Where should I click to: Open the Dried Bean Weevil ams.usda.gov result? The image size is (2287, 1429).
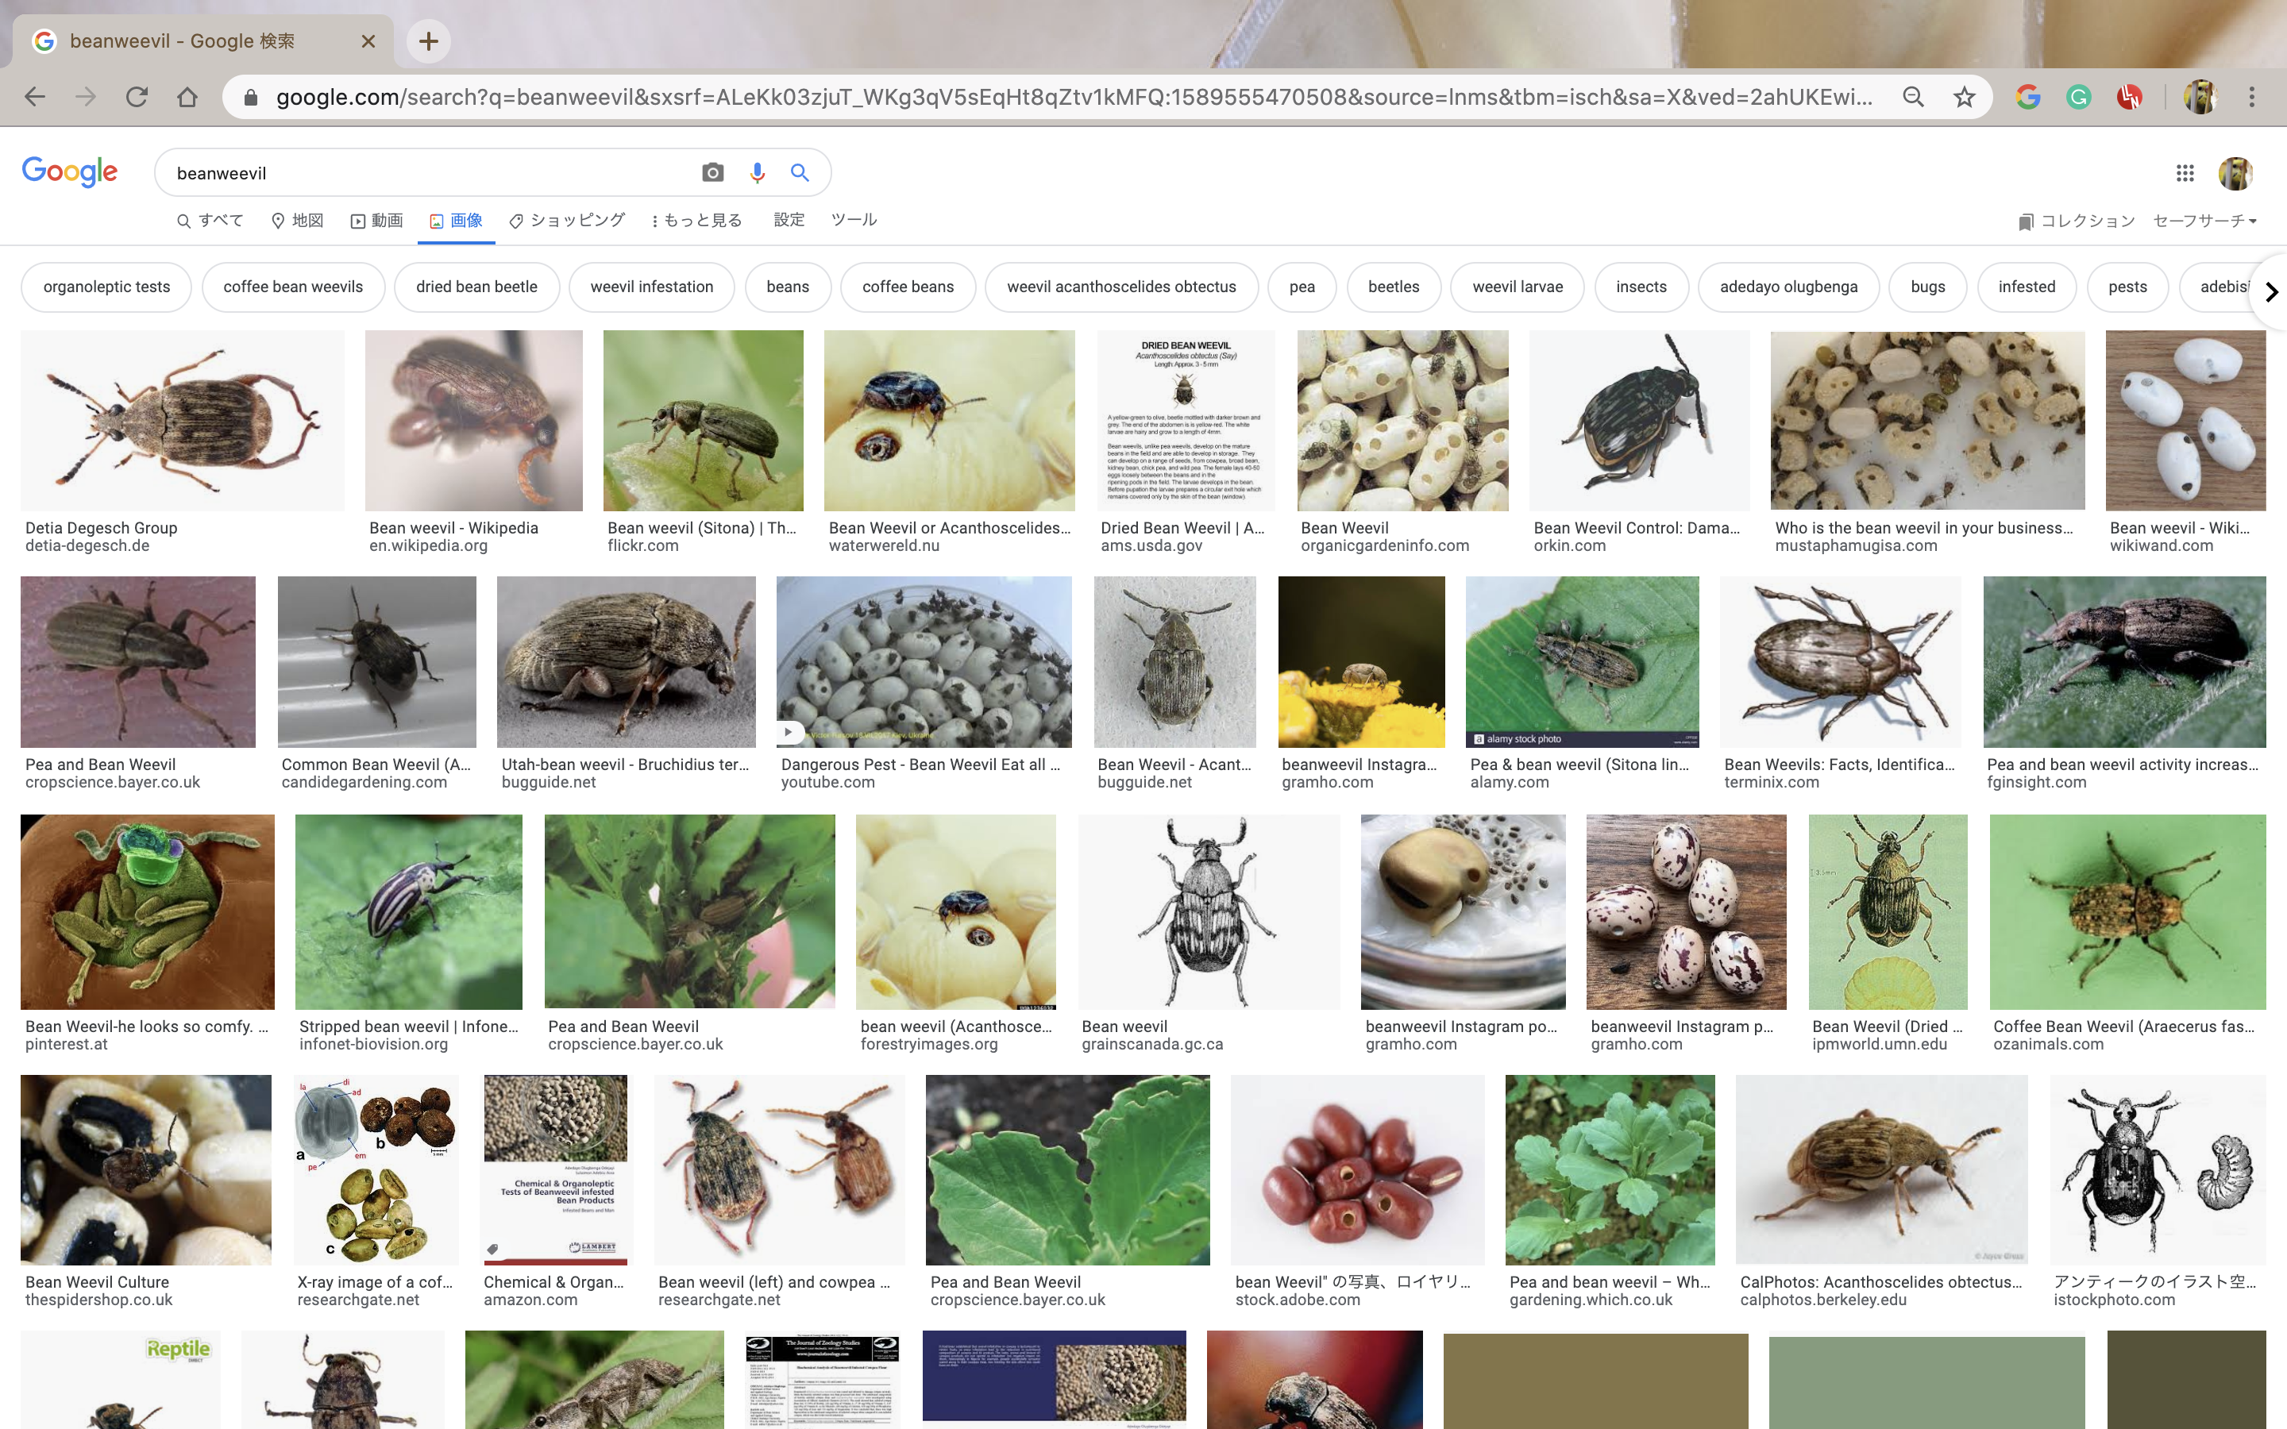pyautogui.click(x=1185, y=421)
